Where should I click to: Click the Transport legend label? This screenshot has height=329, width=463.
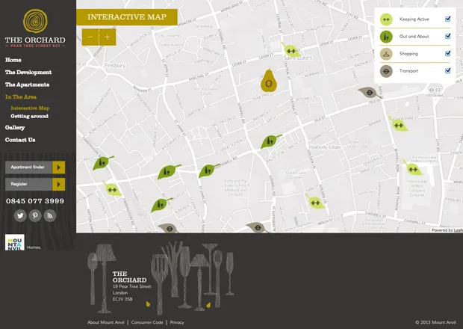click(409, 71)
